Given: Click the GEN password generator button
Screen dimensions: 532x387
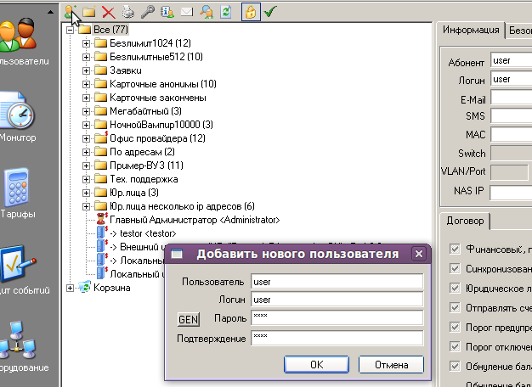Looking at the screenshot, I should pos(187,320).
